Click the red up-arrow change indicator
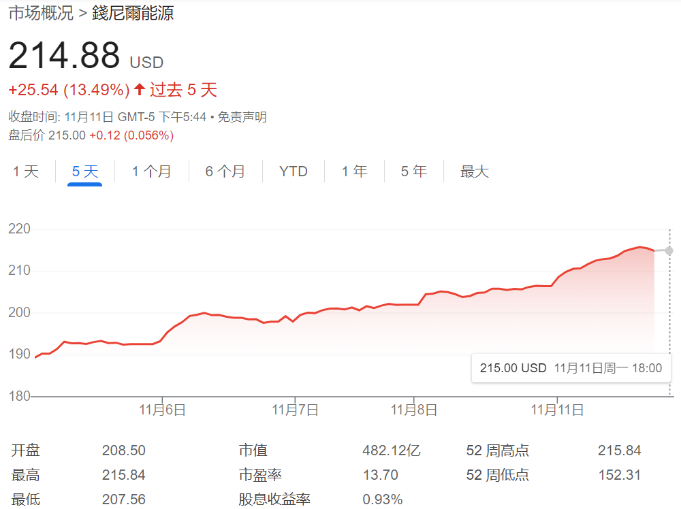681x509 pixels. point(140,89)
